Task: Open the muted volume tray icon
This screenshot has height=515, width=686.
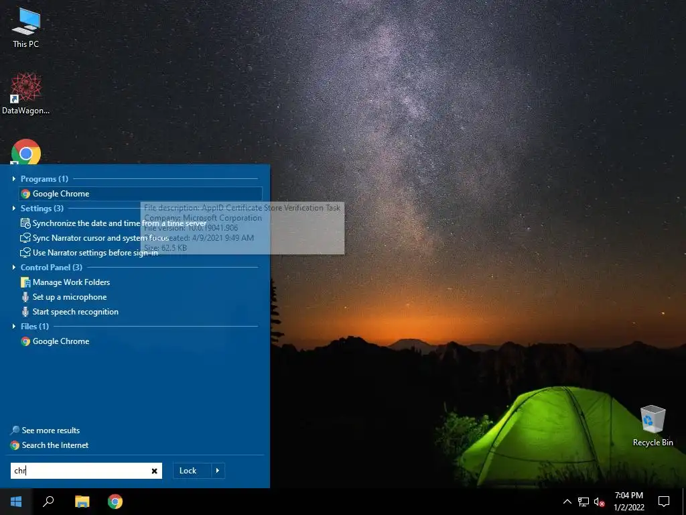Action: (600, 502)
